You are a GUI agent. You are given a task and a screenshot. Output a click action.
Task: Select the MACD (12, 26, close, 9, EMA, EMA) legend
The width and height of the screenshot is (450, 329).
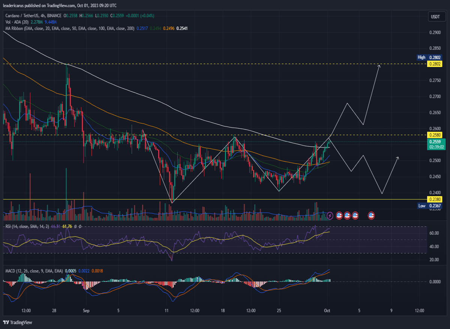click(34, 270)
